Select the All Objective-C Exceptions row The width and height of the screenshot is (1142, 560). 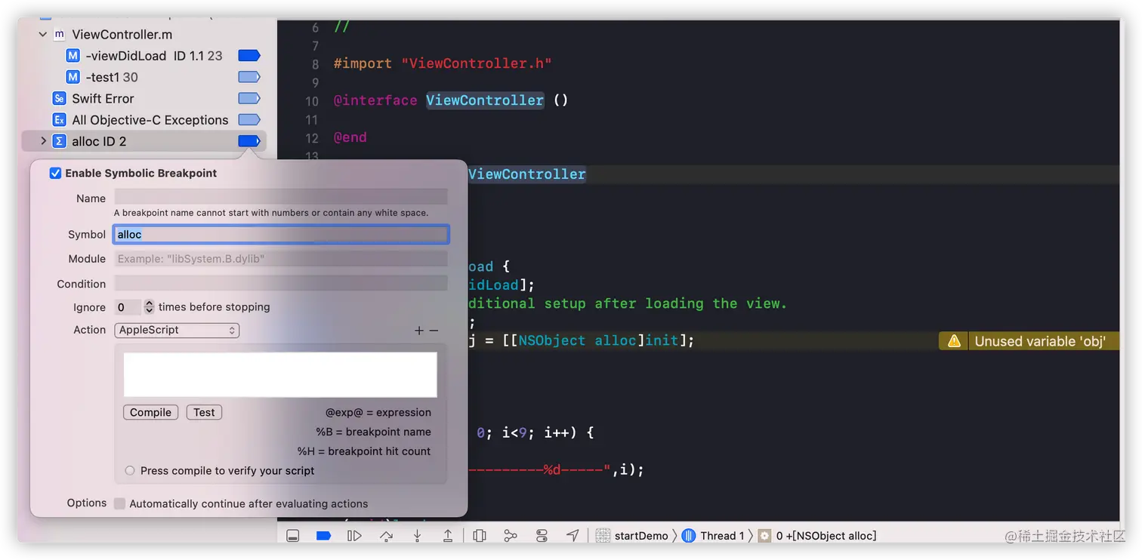pos(144,119)
